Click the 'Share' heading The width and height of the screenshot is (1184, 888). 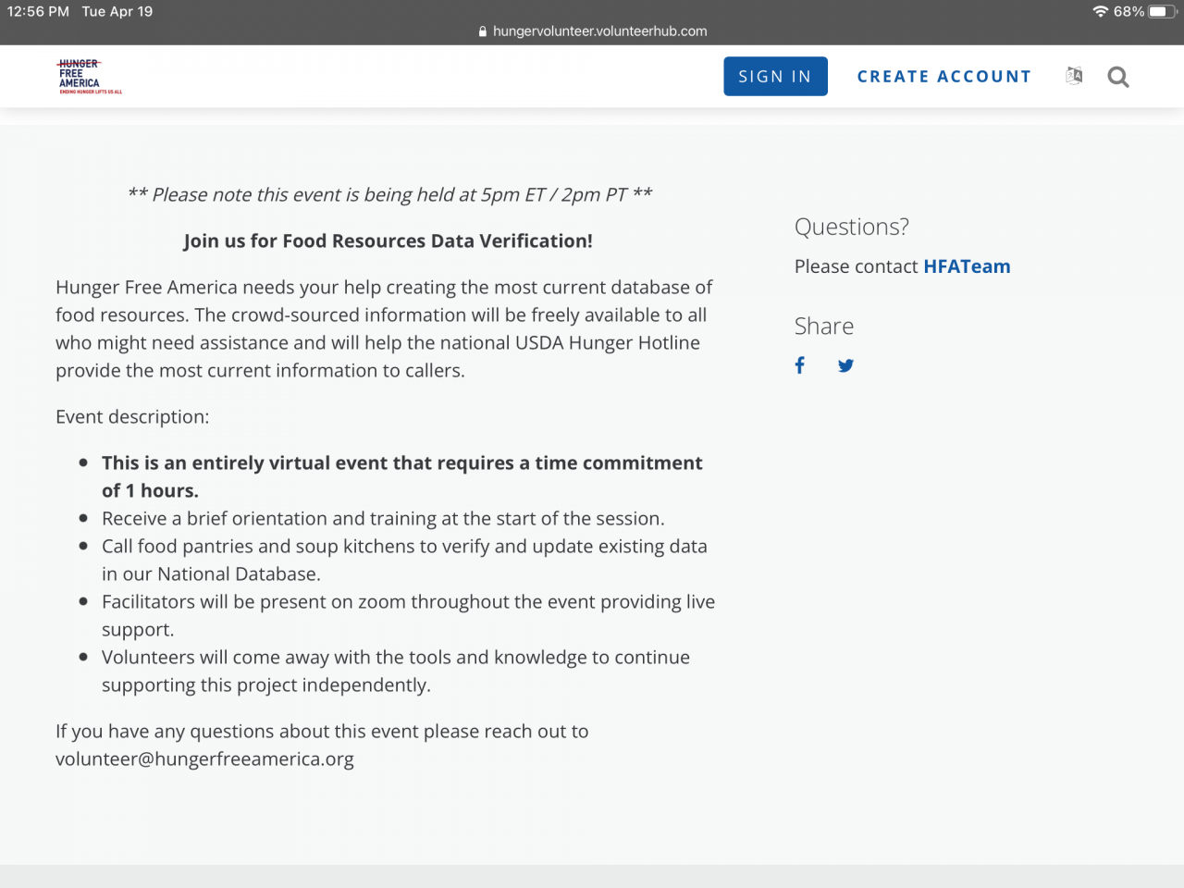[824, 327]
